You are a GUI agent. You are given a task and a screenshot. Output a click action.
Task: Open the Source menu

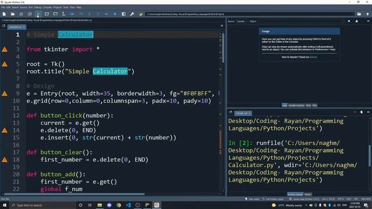(x=23, y=8)
